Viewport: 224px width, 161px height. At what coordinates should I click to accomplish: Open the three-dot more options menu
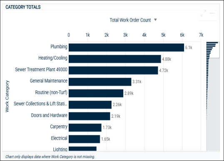(212, 13)
